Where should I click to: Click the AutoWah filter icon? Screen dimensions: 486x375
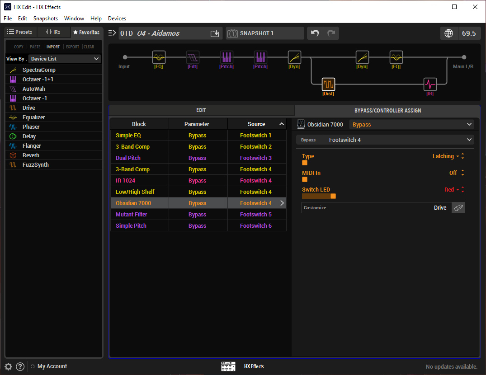[13, 89]
